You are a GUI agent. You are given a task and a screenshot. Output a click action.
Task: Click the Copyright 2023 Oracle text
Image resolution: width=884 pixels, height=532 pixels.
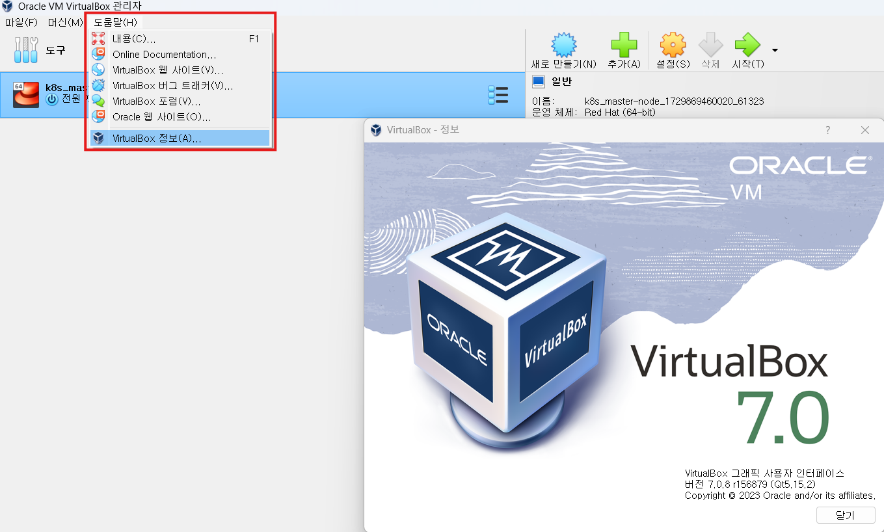pos(780,496)
